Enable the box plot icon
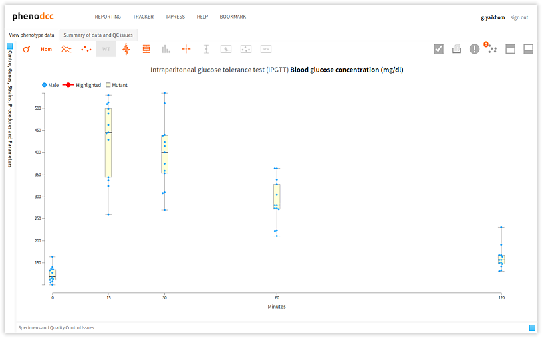542x338 pixels. (146, 49)
